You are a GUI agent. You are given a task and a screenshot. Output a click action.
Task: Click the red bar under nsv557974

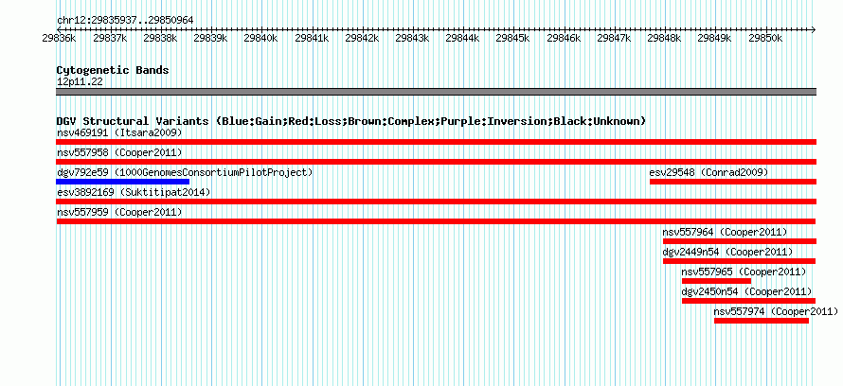(x=762, y=321)
